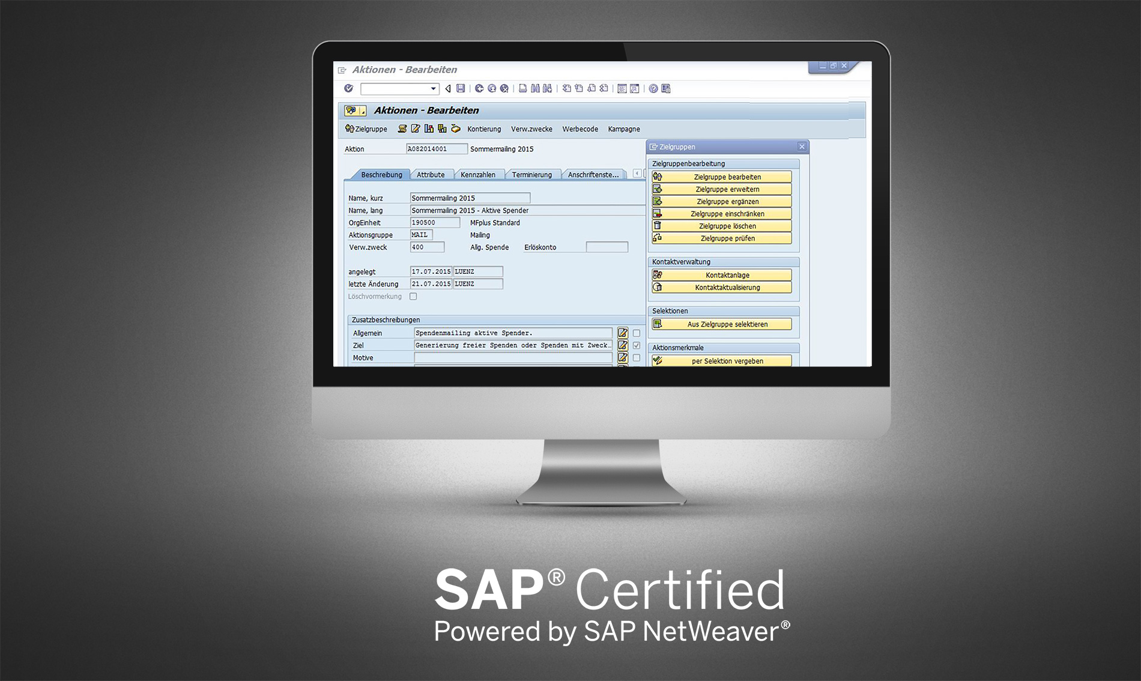Click the First Page icon
Screen dimensions: 1141x681
pyautogui.click(x=566, y=88)
